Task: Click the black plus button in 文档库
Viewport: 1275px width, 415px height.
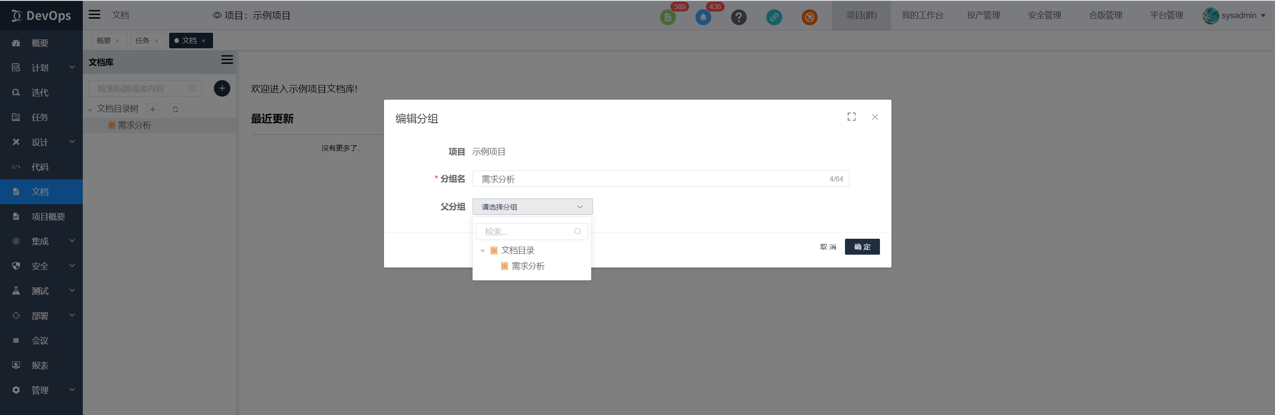Action: (x=222, y=89)
